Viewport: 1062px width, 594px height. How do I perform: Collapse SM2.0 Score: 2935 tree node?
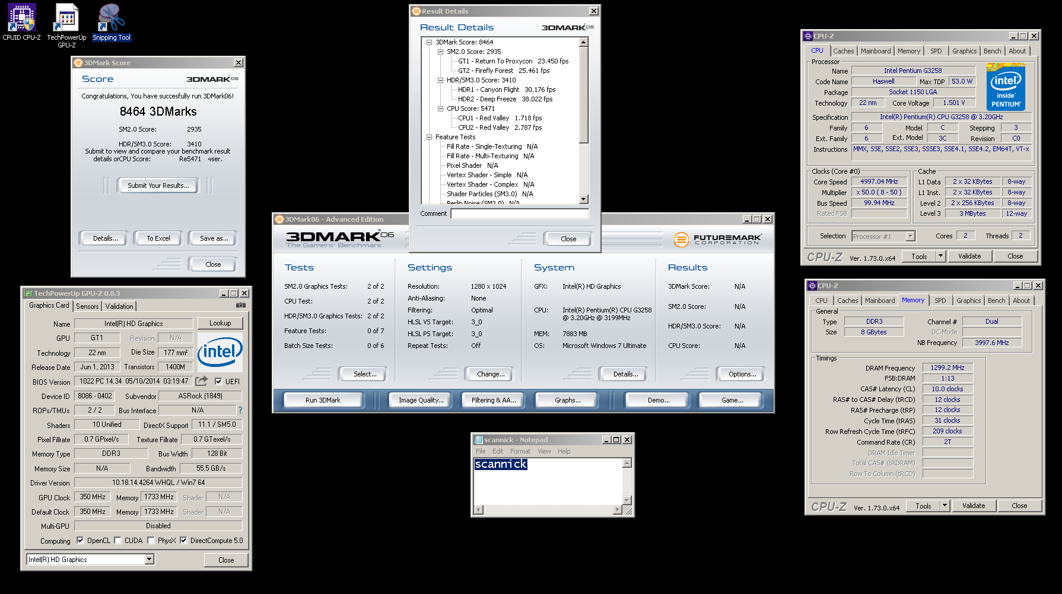coord(440,52)
